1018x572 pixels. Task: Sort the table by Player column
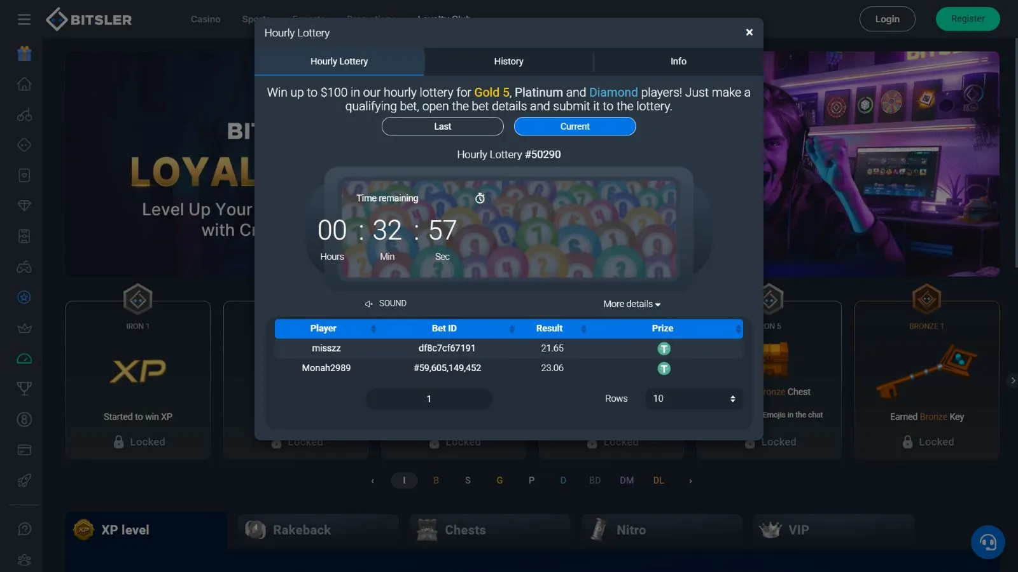(324, 329)
